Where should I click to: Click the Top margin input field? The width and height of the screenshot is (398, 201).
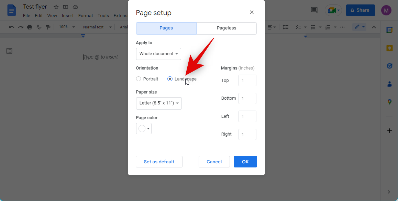point(247,80)
